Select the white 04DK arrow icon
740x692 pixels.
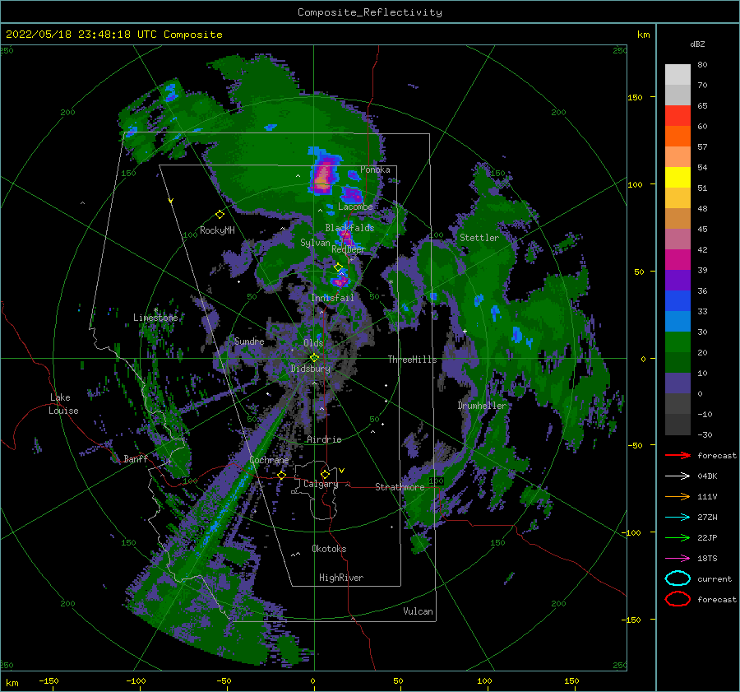tap(678, 476)
